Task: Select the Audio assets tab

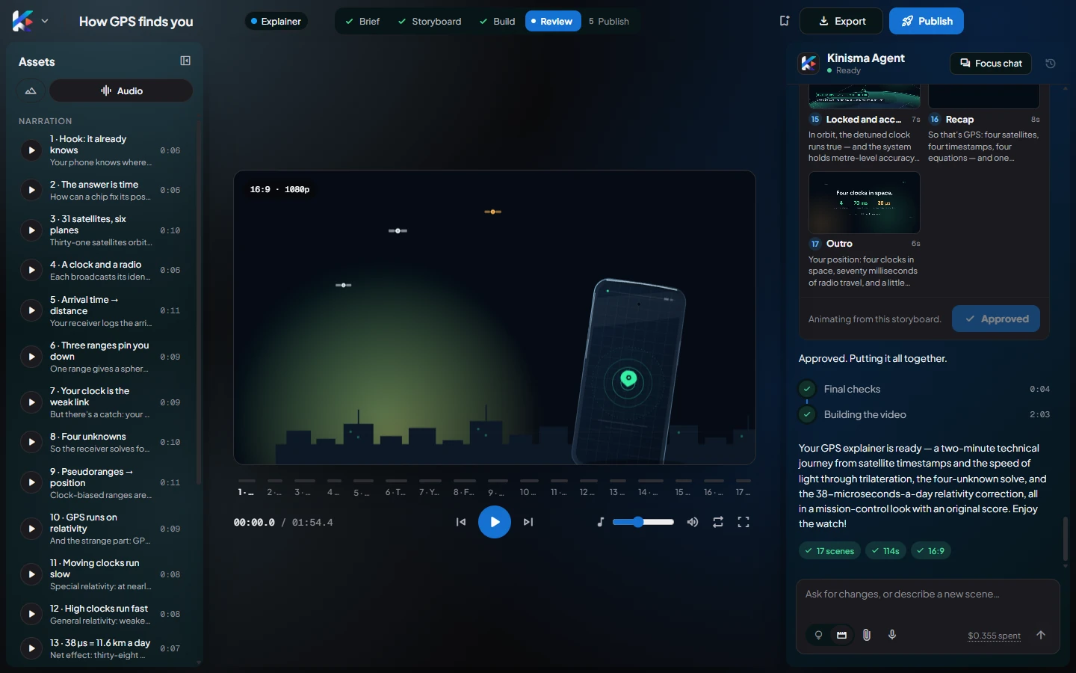Action: click(x=121, y=91)
